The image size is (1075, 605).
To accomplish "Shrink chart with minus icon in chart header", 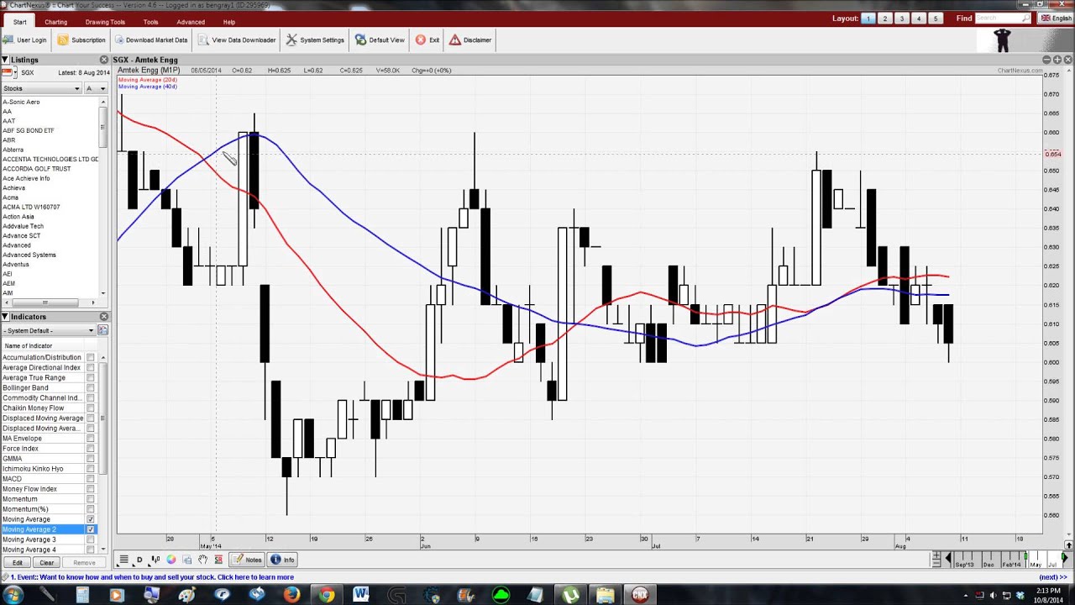I will (x=1046, y=60).
